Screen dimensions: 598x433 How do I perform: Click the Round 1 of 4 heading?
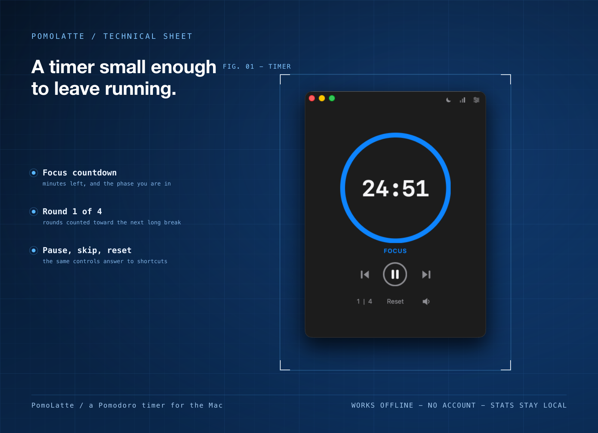pyautogui.click(x=72, y=212)
